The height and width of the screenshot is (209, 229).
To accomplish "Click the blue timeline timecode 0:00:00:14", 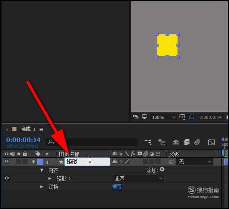I will click(23, 140).
